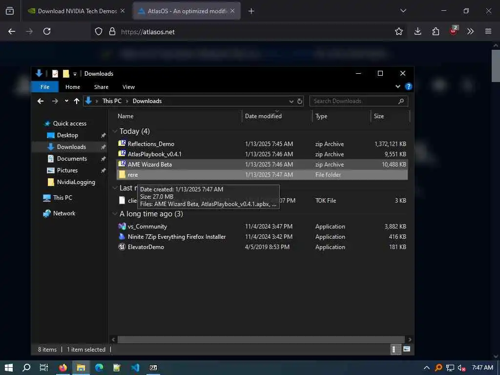Refresh the Downloads folder
This screenshot has width=500, height=375.
[x=300, y=102]
